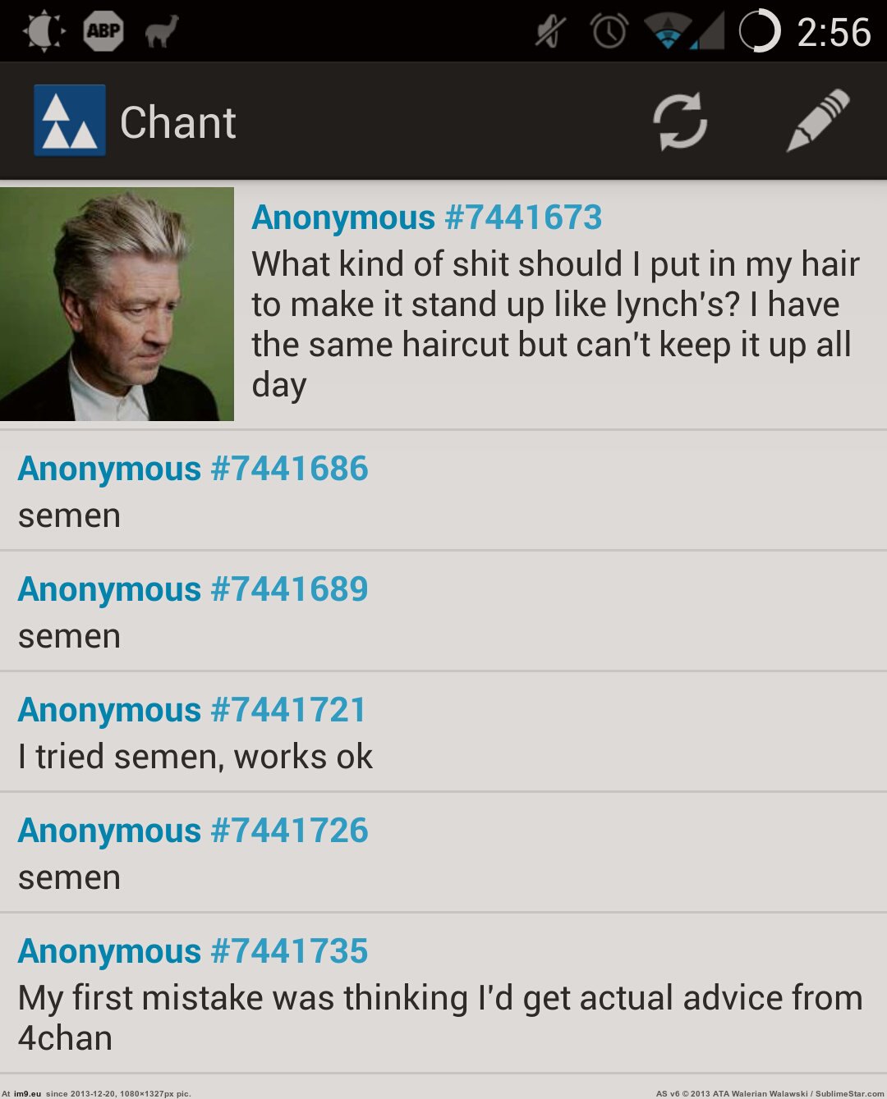The image size is (887, 1099).
Task: Tap the Chant title text
Action: [x=178, y=122]
